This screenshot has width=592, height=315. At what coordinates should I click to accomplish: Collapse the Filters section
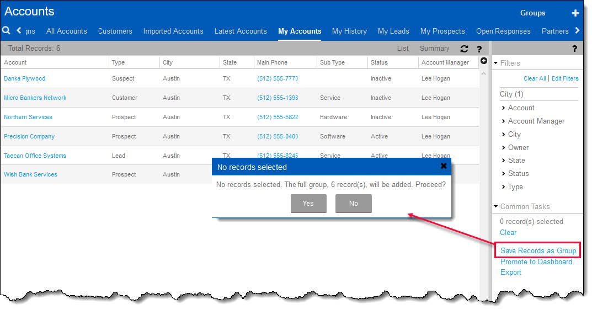coord(496,63)
